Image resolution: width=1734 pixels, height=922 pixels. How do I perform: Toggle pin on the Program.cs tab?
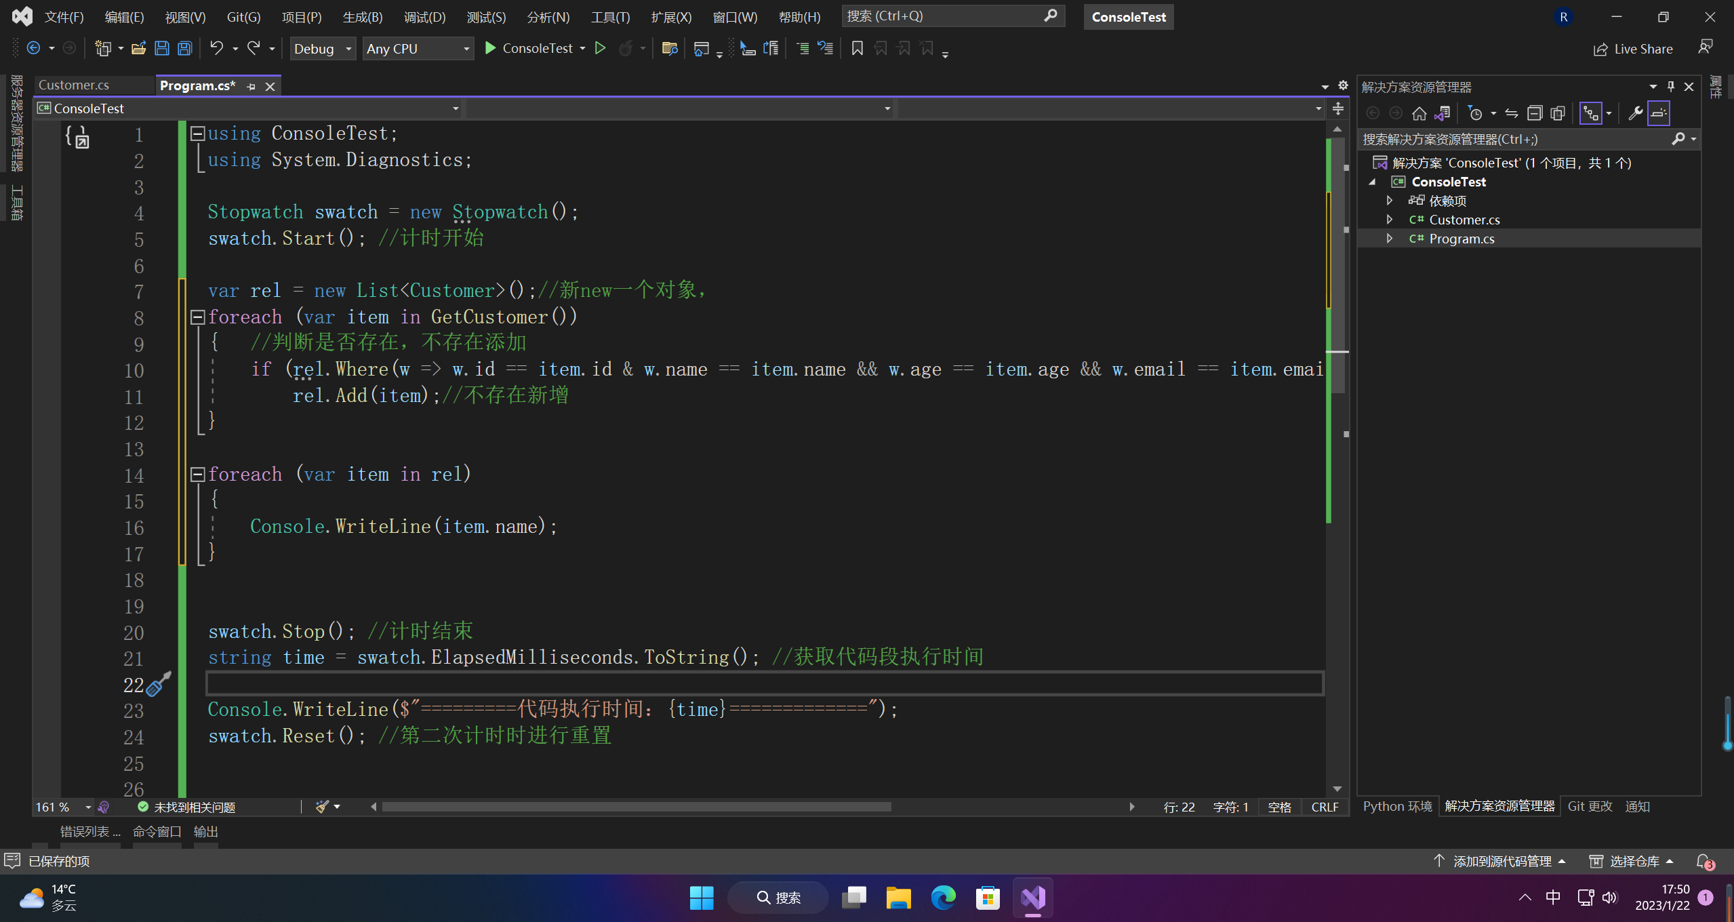pyautogui.click(x=251, y=86)
